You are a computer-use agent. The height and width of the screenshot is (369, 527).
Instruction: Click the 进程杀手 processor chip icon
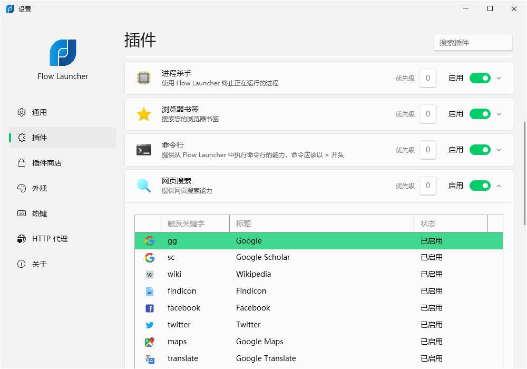[143, 78]
